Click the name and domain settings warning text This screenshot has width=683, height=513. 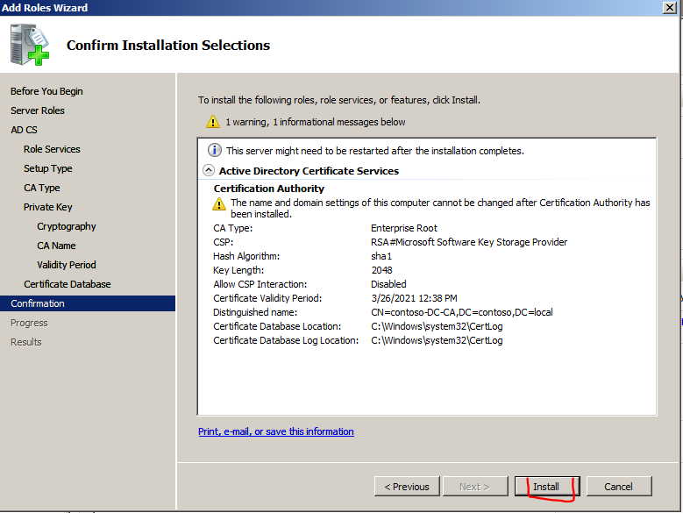click(440, 208)
